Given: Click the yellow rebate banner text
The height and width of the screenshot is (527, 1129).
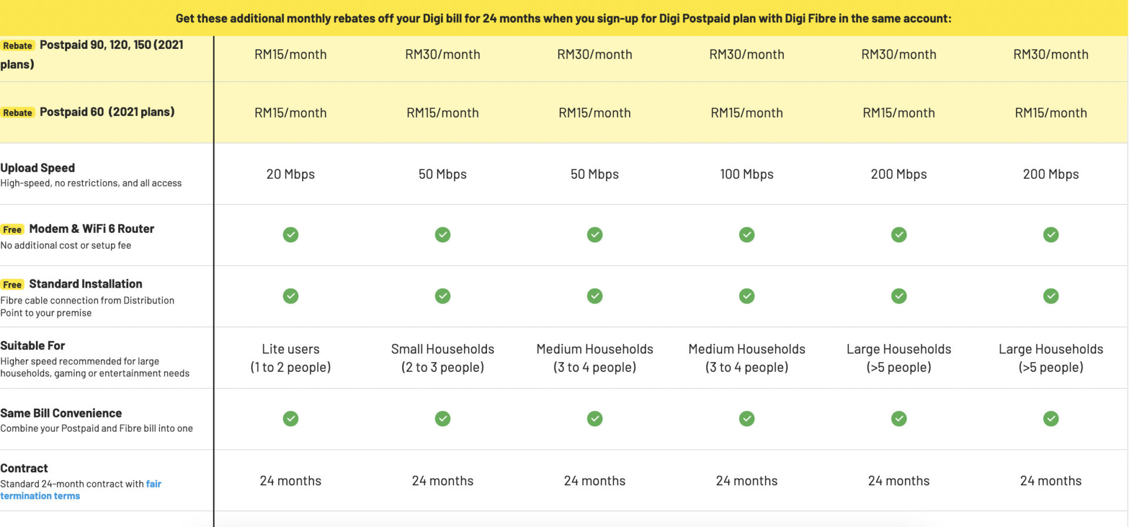Looking at the screenshot, I should (563, 18).
